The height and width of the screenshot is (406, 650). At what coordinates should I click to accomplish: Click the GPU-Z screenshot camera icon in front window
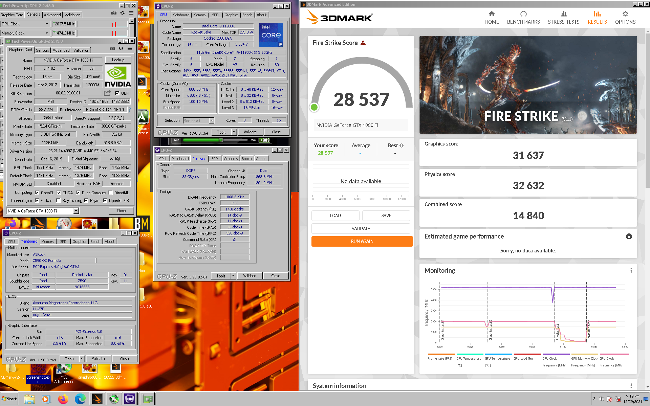tap(112, 49)
